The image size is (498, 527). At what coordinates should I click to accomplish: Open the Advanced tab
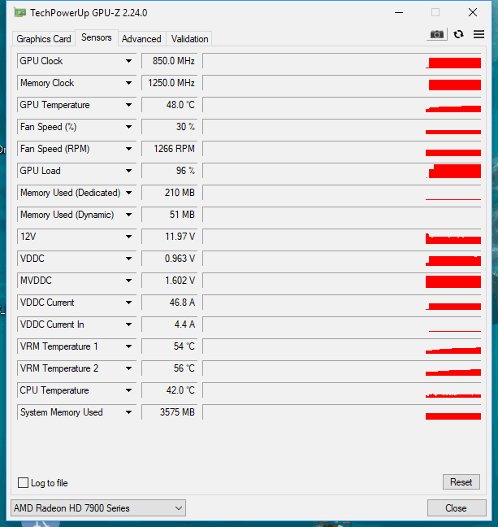click(x=141, y=39)
